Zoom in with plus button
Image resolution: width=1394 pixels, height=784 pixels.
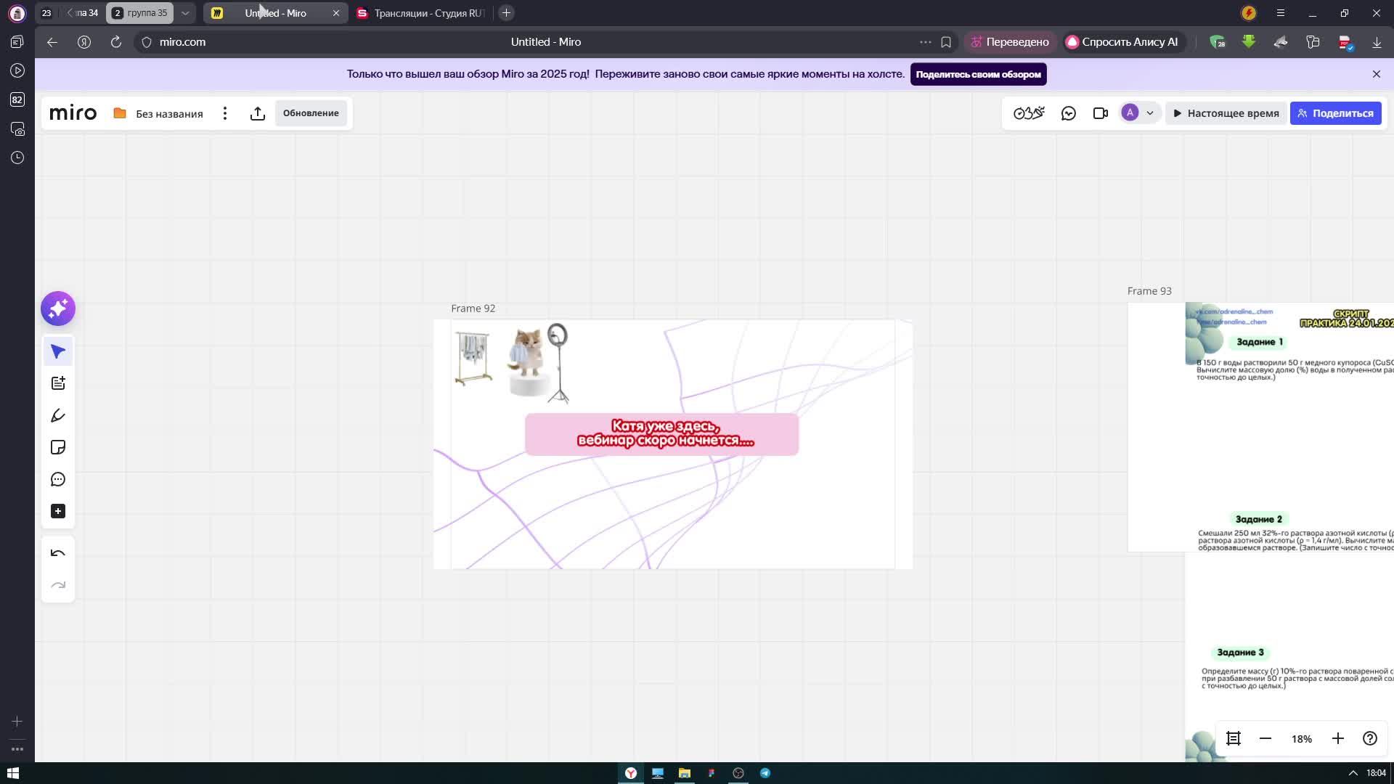1338,738
